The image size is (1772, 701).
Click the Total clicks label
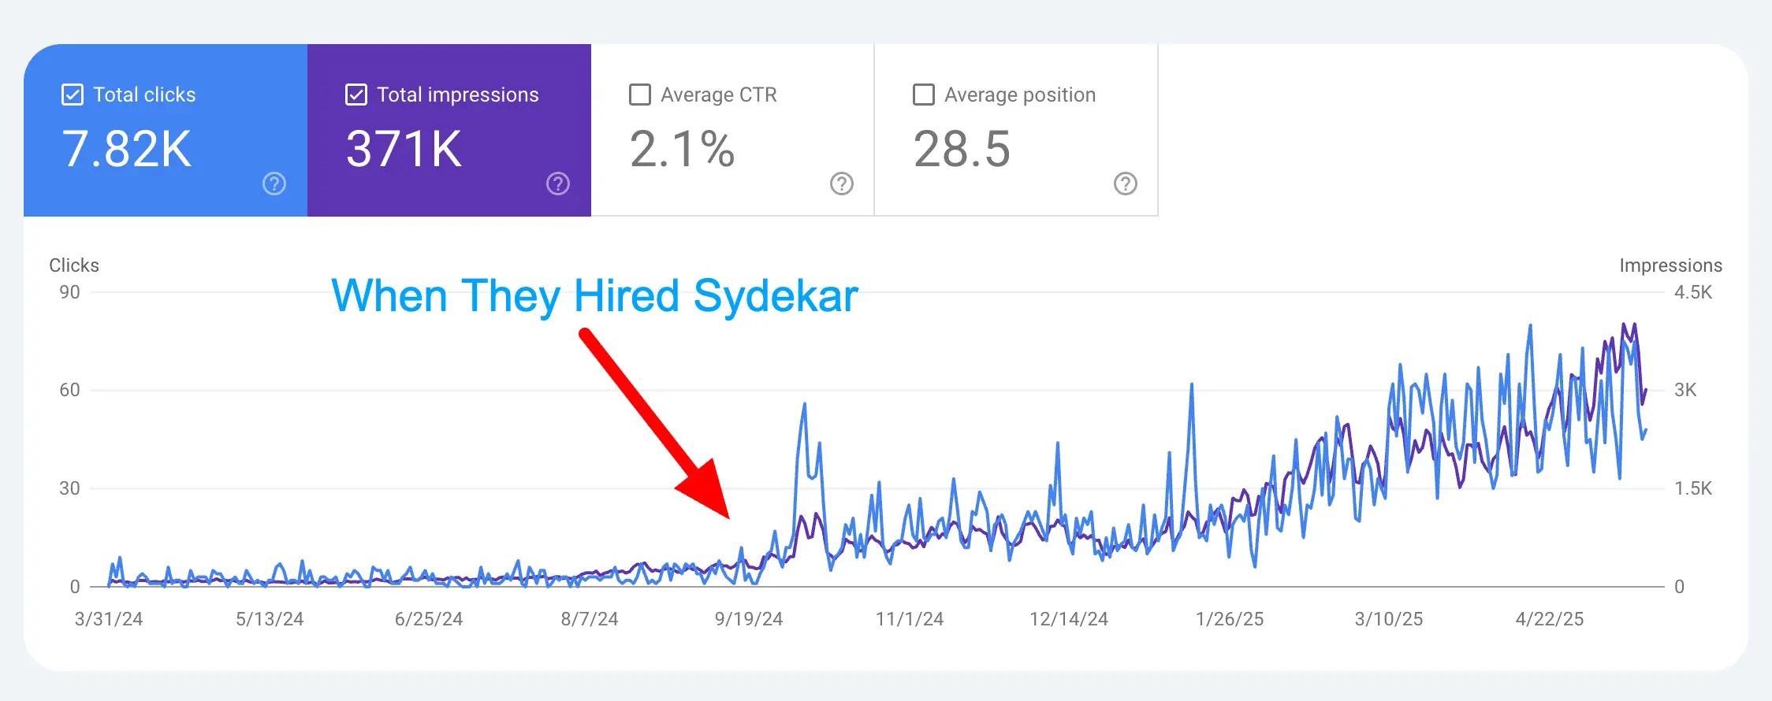(x=144, y=95)
